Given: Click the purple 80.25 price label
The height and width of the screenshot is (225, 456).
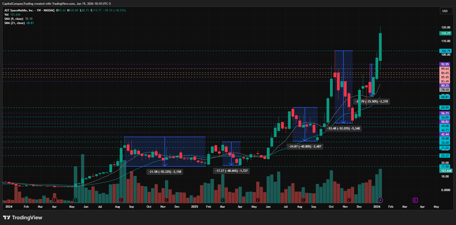Looking at the screenshot, I should pos(445,86).
